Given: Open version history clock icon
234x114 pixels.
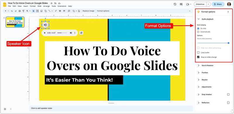Looking at the screenshot, I should (175, 4).
